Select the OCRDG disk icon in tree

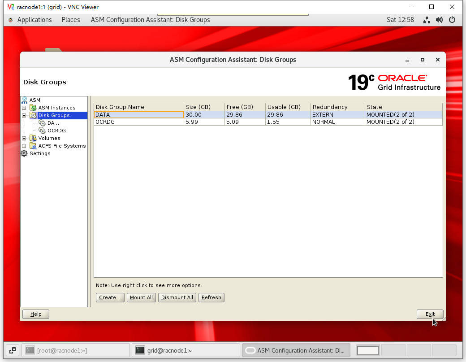point(42,131)
